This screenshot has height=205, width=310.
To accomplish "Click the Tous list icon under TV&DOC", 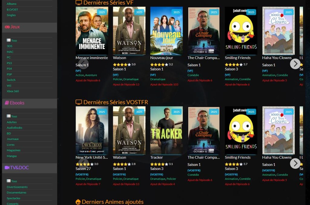I will 8,181.
